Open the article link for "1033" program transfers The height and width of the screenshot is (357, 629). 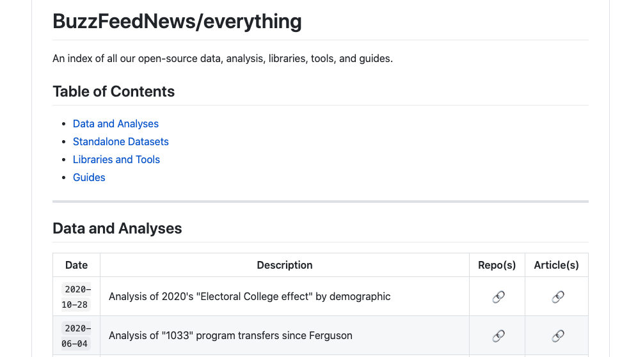tap(557, 336)
